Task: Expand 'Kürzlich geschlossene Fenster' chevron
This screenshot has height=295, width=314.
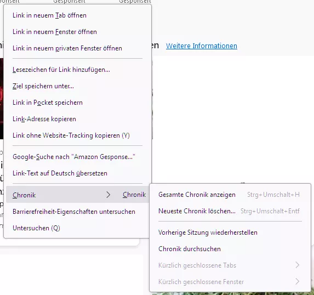Action: coord(298,282)
